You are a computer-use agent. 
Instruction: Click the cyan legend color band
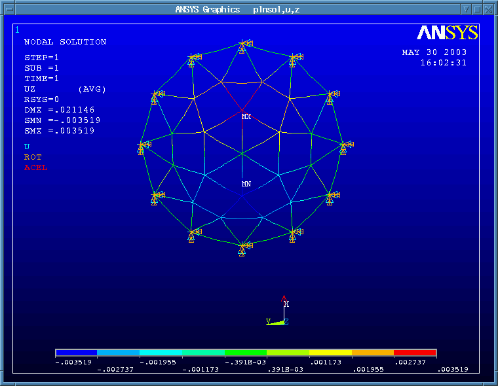click(x=161, y=353)
